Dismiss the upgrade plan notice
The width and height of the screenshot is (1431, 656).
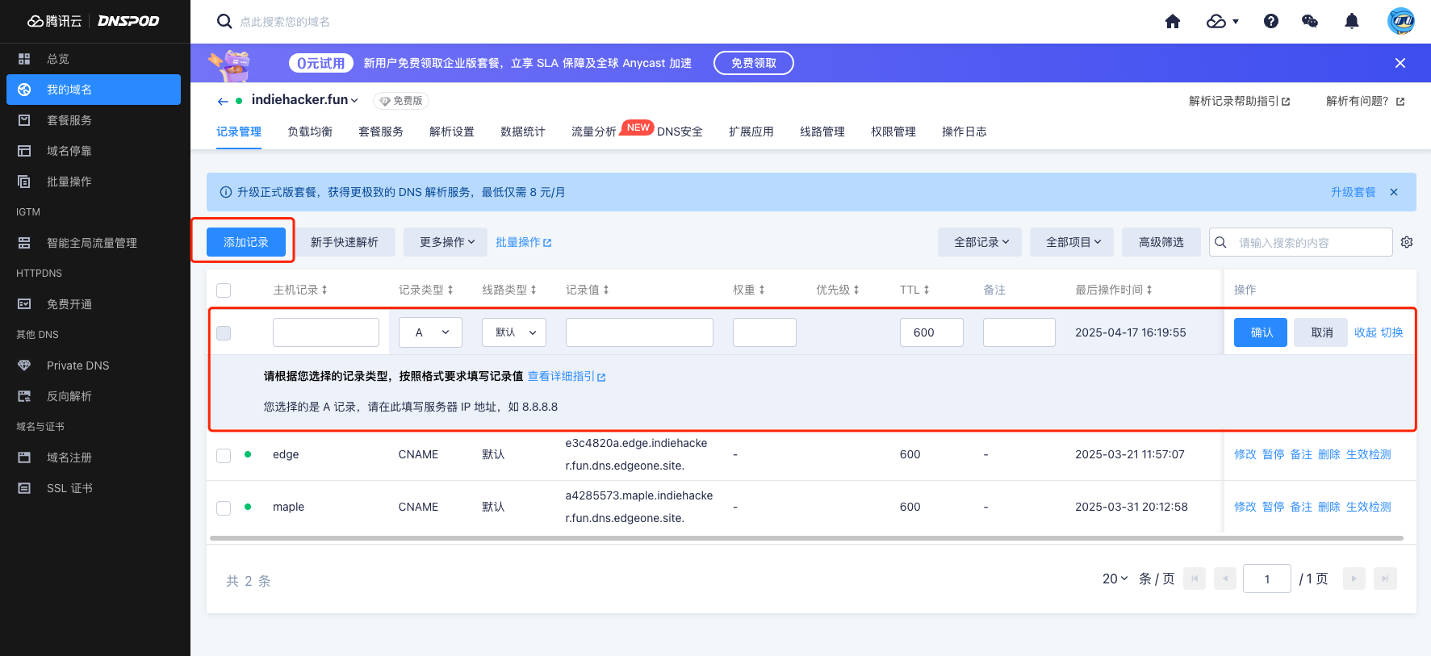point(1394,192)
